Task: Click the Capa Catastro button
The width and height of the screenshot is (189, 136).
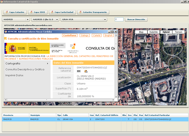Action: [x=15, y=12]
